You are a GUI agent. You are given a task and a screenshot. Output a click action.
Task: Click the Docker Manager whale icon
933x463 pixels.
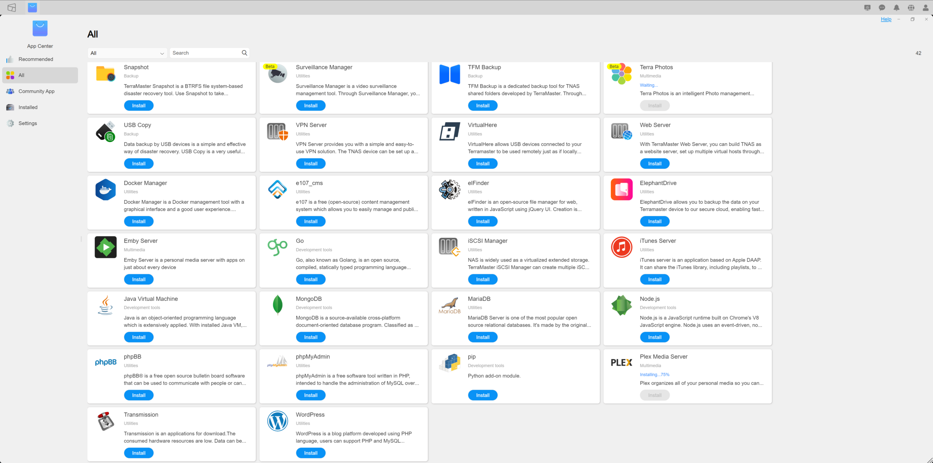[x=105, y=189]
